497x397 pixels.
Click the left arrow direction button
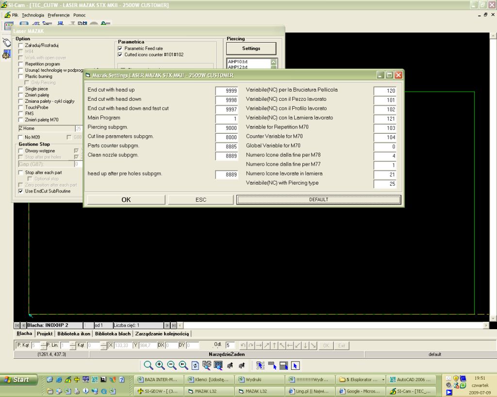point(290,346)
